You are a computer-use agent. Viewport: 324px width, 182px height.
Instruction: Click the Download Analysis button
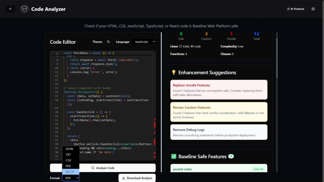point(137,178)
